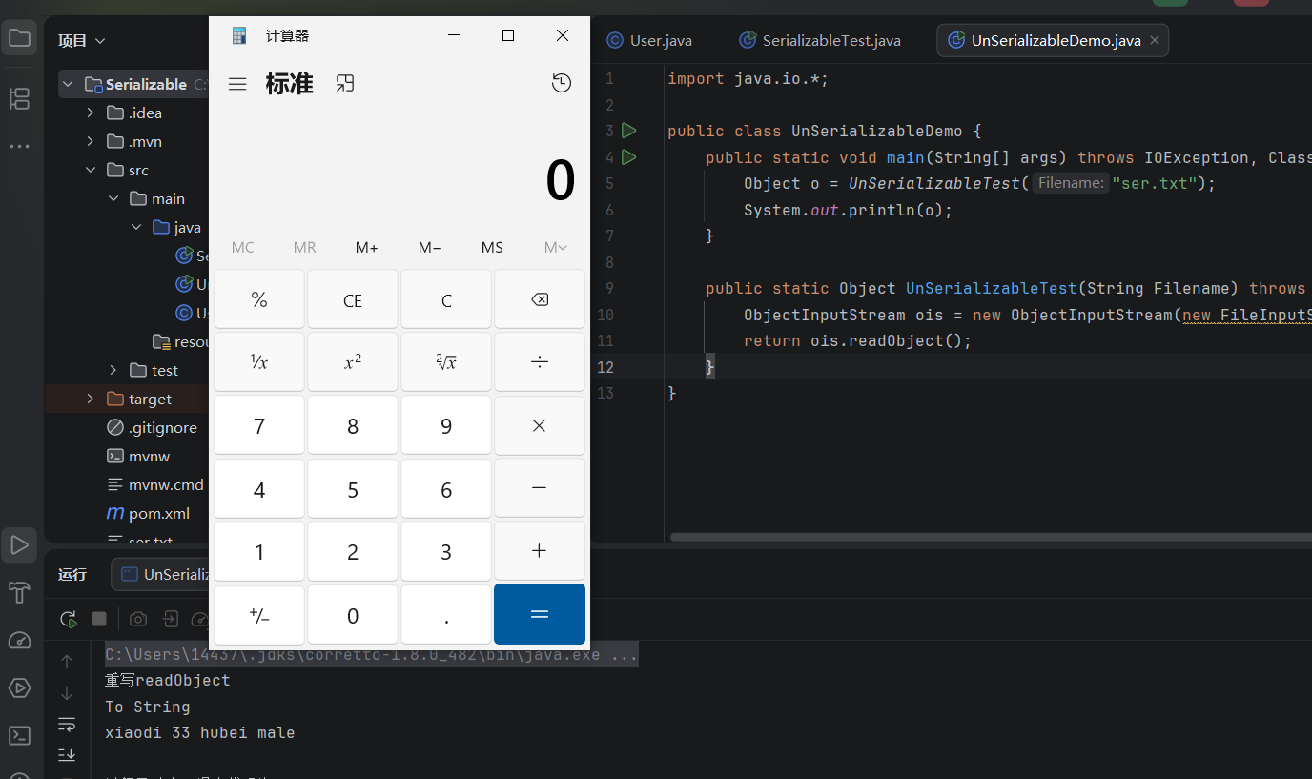Click the square root button

tap(446, 361)
